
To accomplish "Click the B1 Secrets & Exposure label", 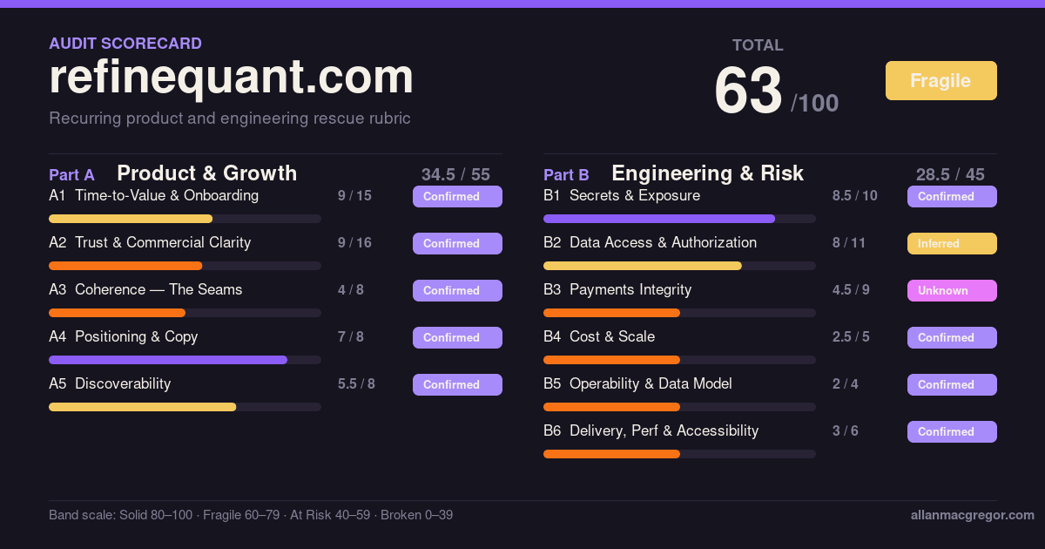I will [622, 195].
